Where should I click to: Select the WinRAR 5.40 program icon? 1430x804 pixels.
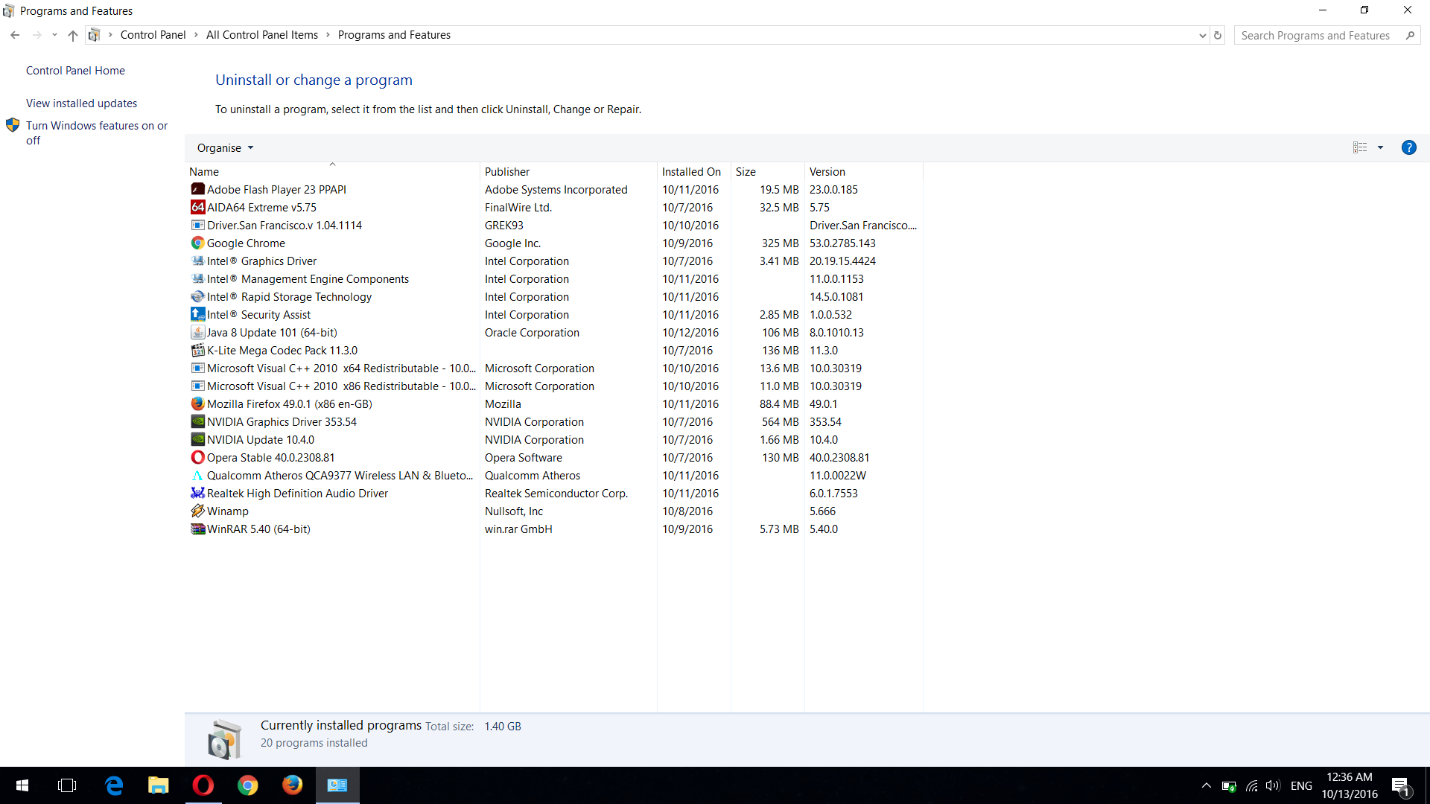pyautogui.click(x=197, y=529)
